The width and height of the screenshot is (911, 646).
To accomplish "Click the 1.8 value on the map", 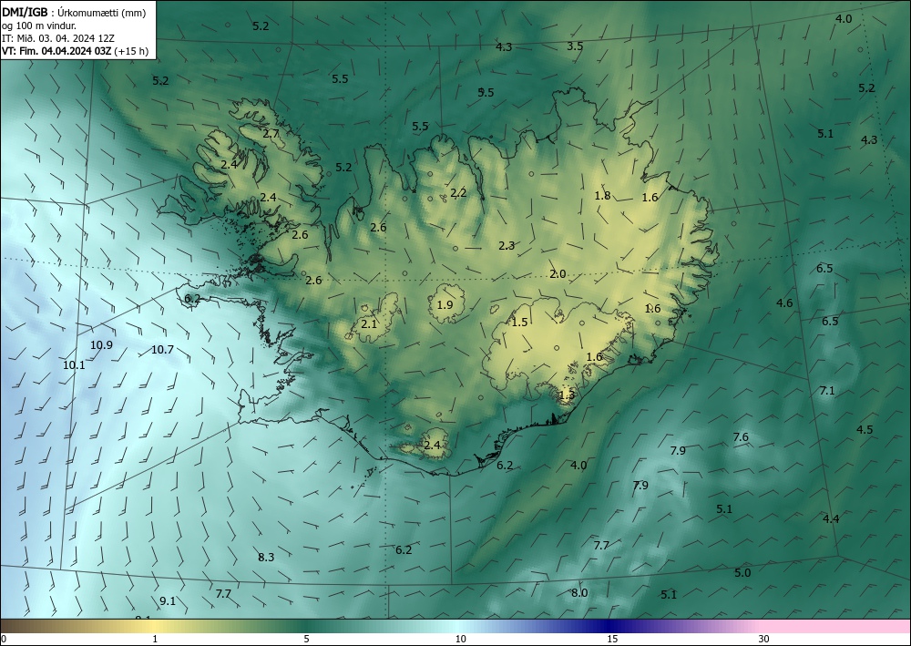I will pos(602,196).
